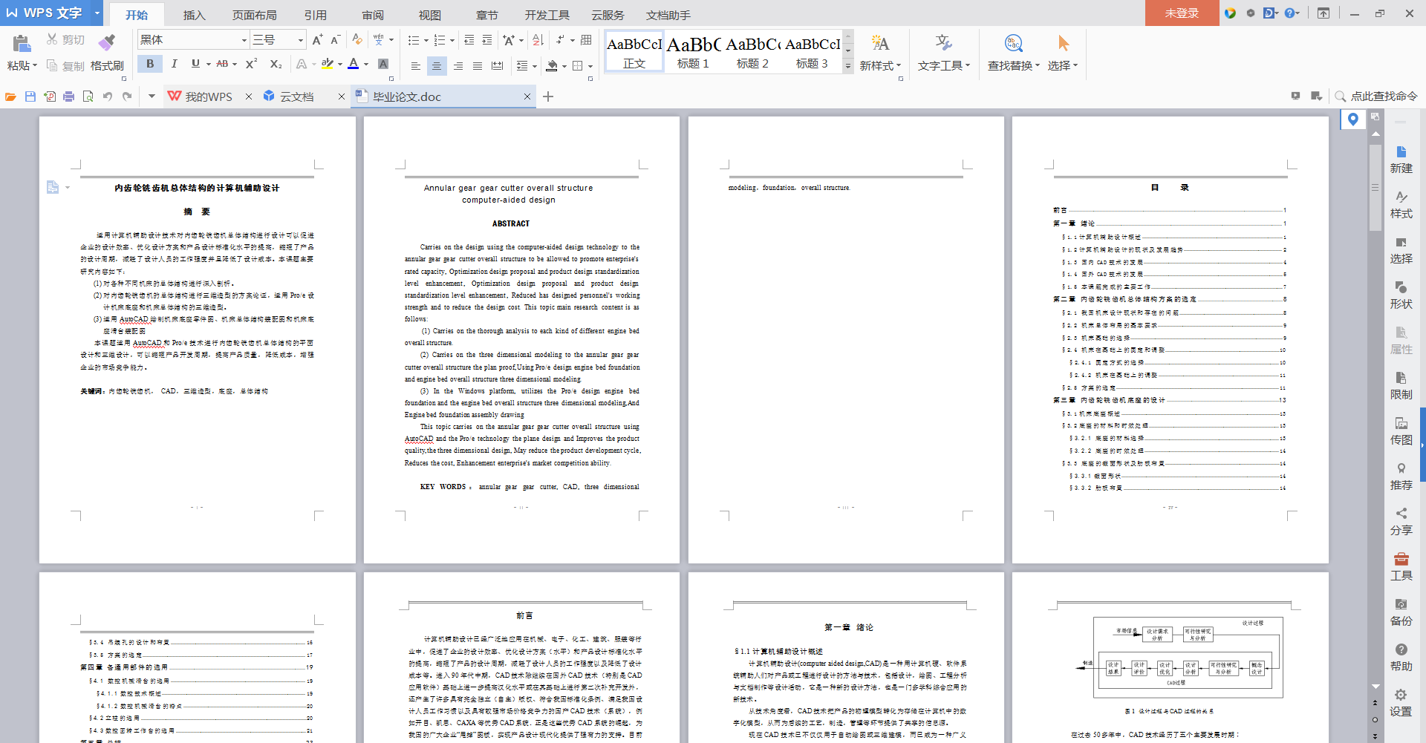Expand the 粘贴 paste options arrow
The width and height of the screenshot is (1426, 743).
[x=35, y=65]
